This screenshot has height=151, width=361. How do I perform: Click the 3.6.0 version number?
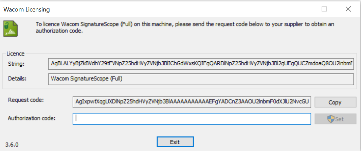click(12, 145)
